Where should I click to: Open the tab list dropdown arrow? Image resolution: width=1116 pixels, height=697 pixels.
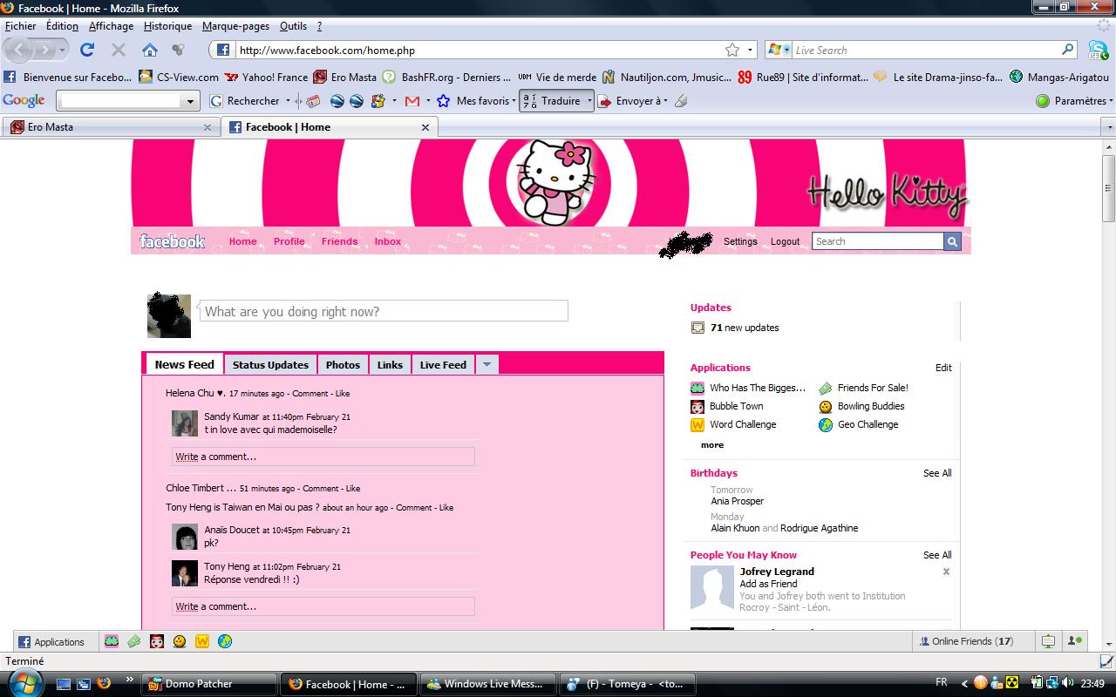coord(1109,127)
